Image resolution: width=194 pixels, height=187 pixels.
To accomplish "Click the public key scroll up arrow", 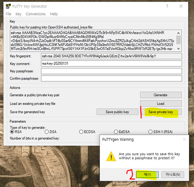I will tap(178, 33).
